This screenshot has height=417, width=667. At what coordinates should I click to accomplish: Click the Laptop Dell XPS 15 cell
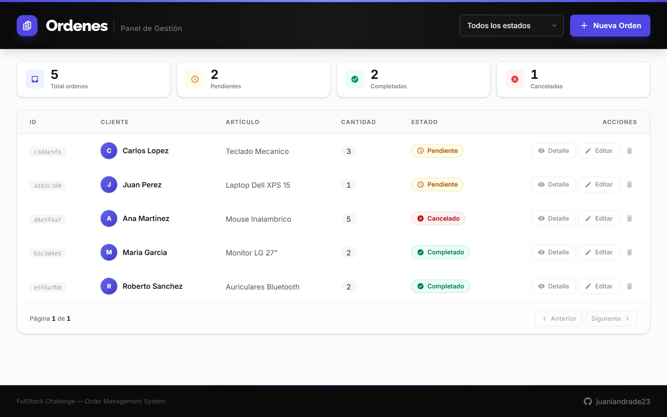(258, 185)
